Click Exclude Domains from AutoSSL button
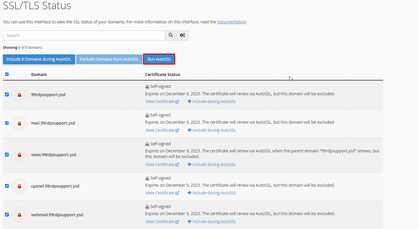This screenshot has width=418, height=229. [109, 59]
